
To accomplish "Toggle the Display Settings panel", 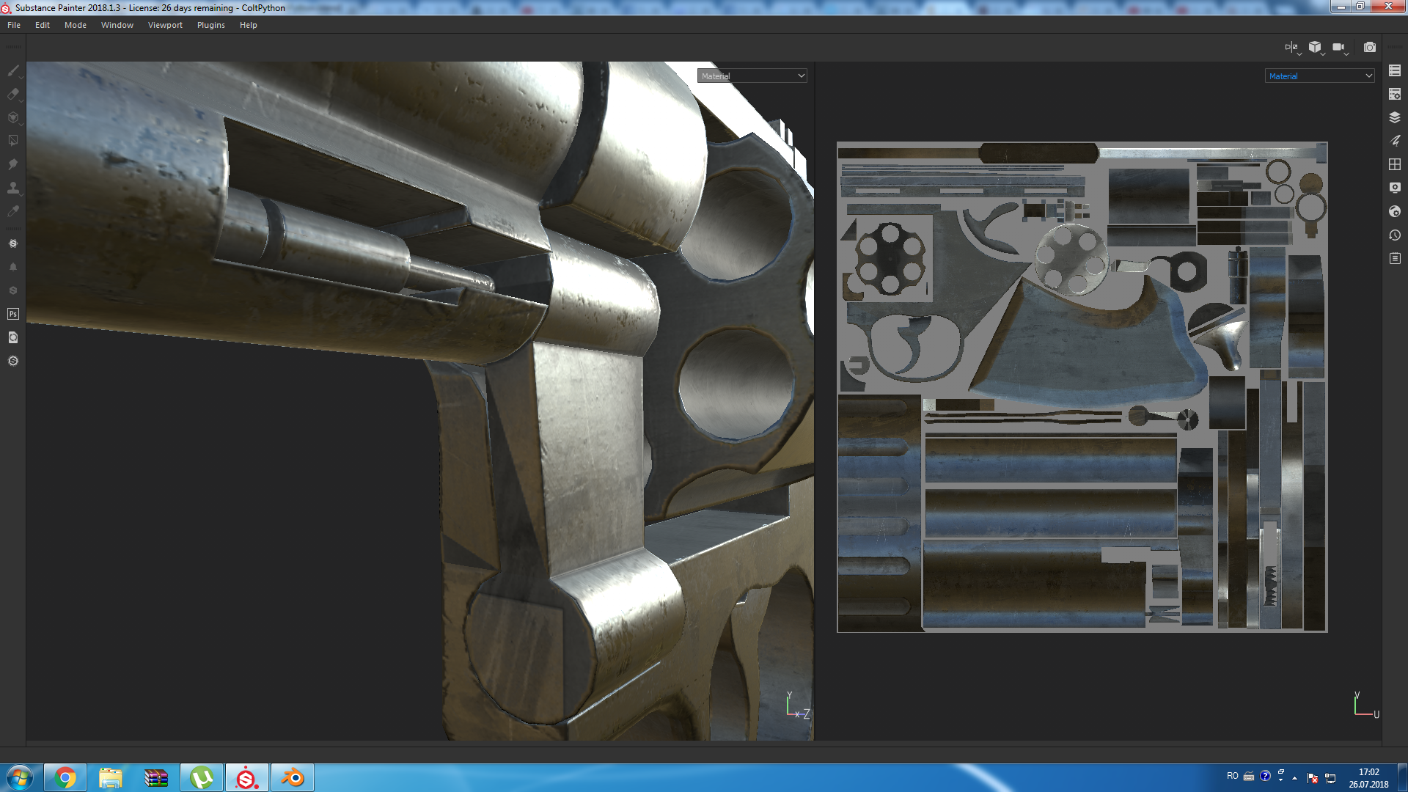I will [x=1395, y=187].
